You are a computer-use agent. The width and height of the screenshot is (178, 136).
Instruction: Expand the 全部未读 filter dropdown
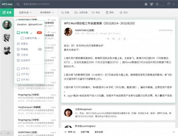(x=25, y=12)
